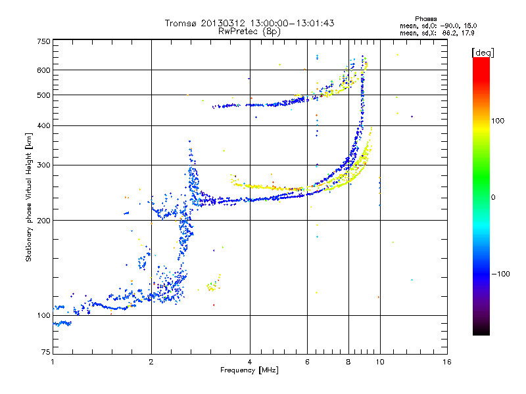Click the 'Phases' header label
Screen dimensions: 526x394
425,19
